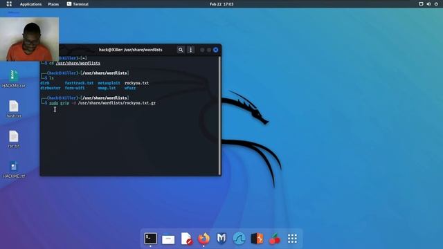Screen dimensions: 443x249
Task: Open the terminal three-dot menu
Action: (191, 50)
